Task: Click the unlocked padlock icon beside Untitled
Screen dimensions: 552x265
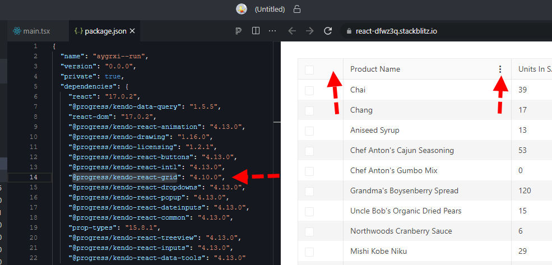Action: point(297,9)
